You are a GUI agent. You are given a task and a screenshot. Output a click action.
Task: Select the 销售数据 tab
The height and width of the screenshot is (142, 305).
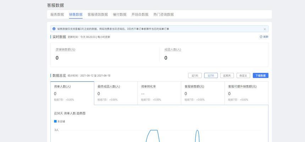pyautogui.click(x=76, y=15)
